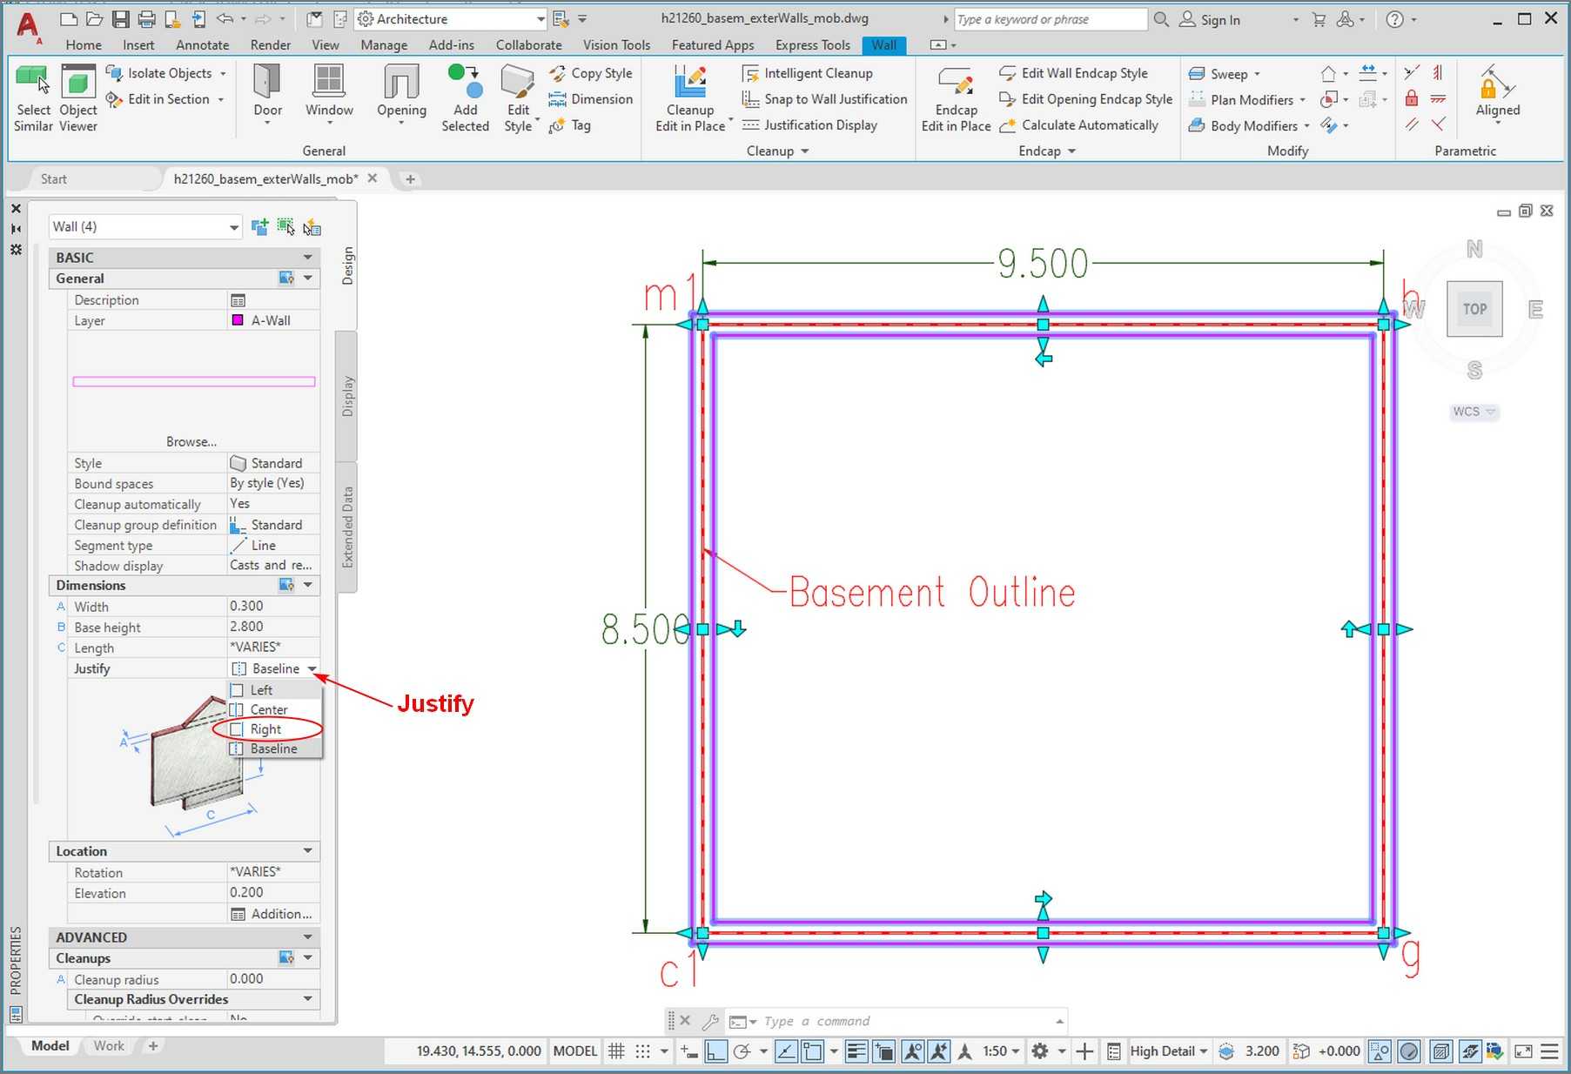This screenshot has width=1571, height=1074.
Task: Open the Description editor icon
Action: click(x=238, y=300)
